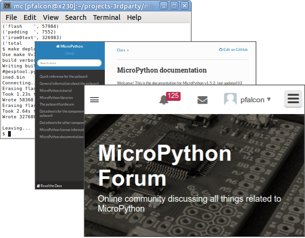Click the ('padding ', 7552) terminal line
Screen dimensions: 305x238
tap(29, 32)
